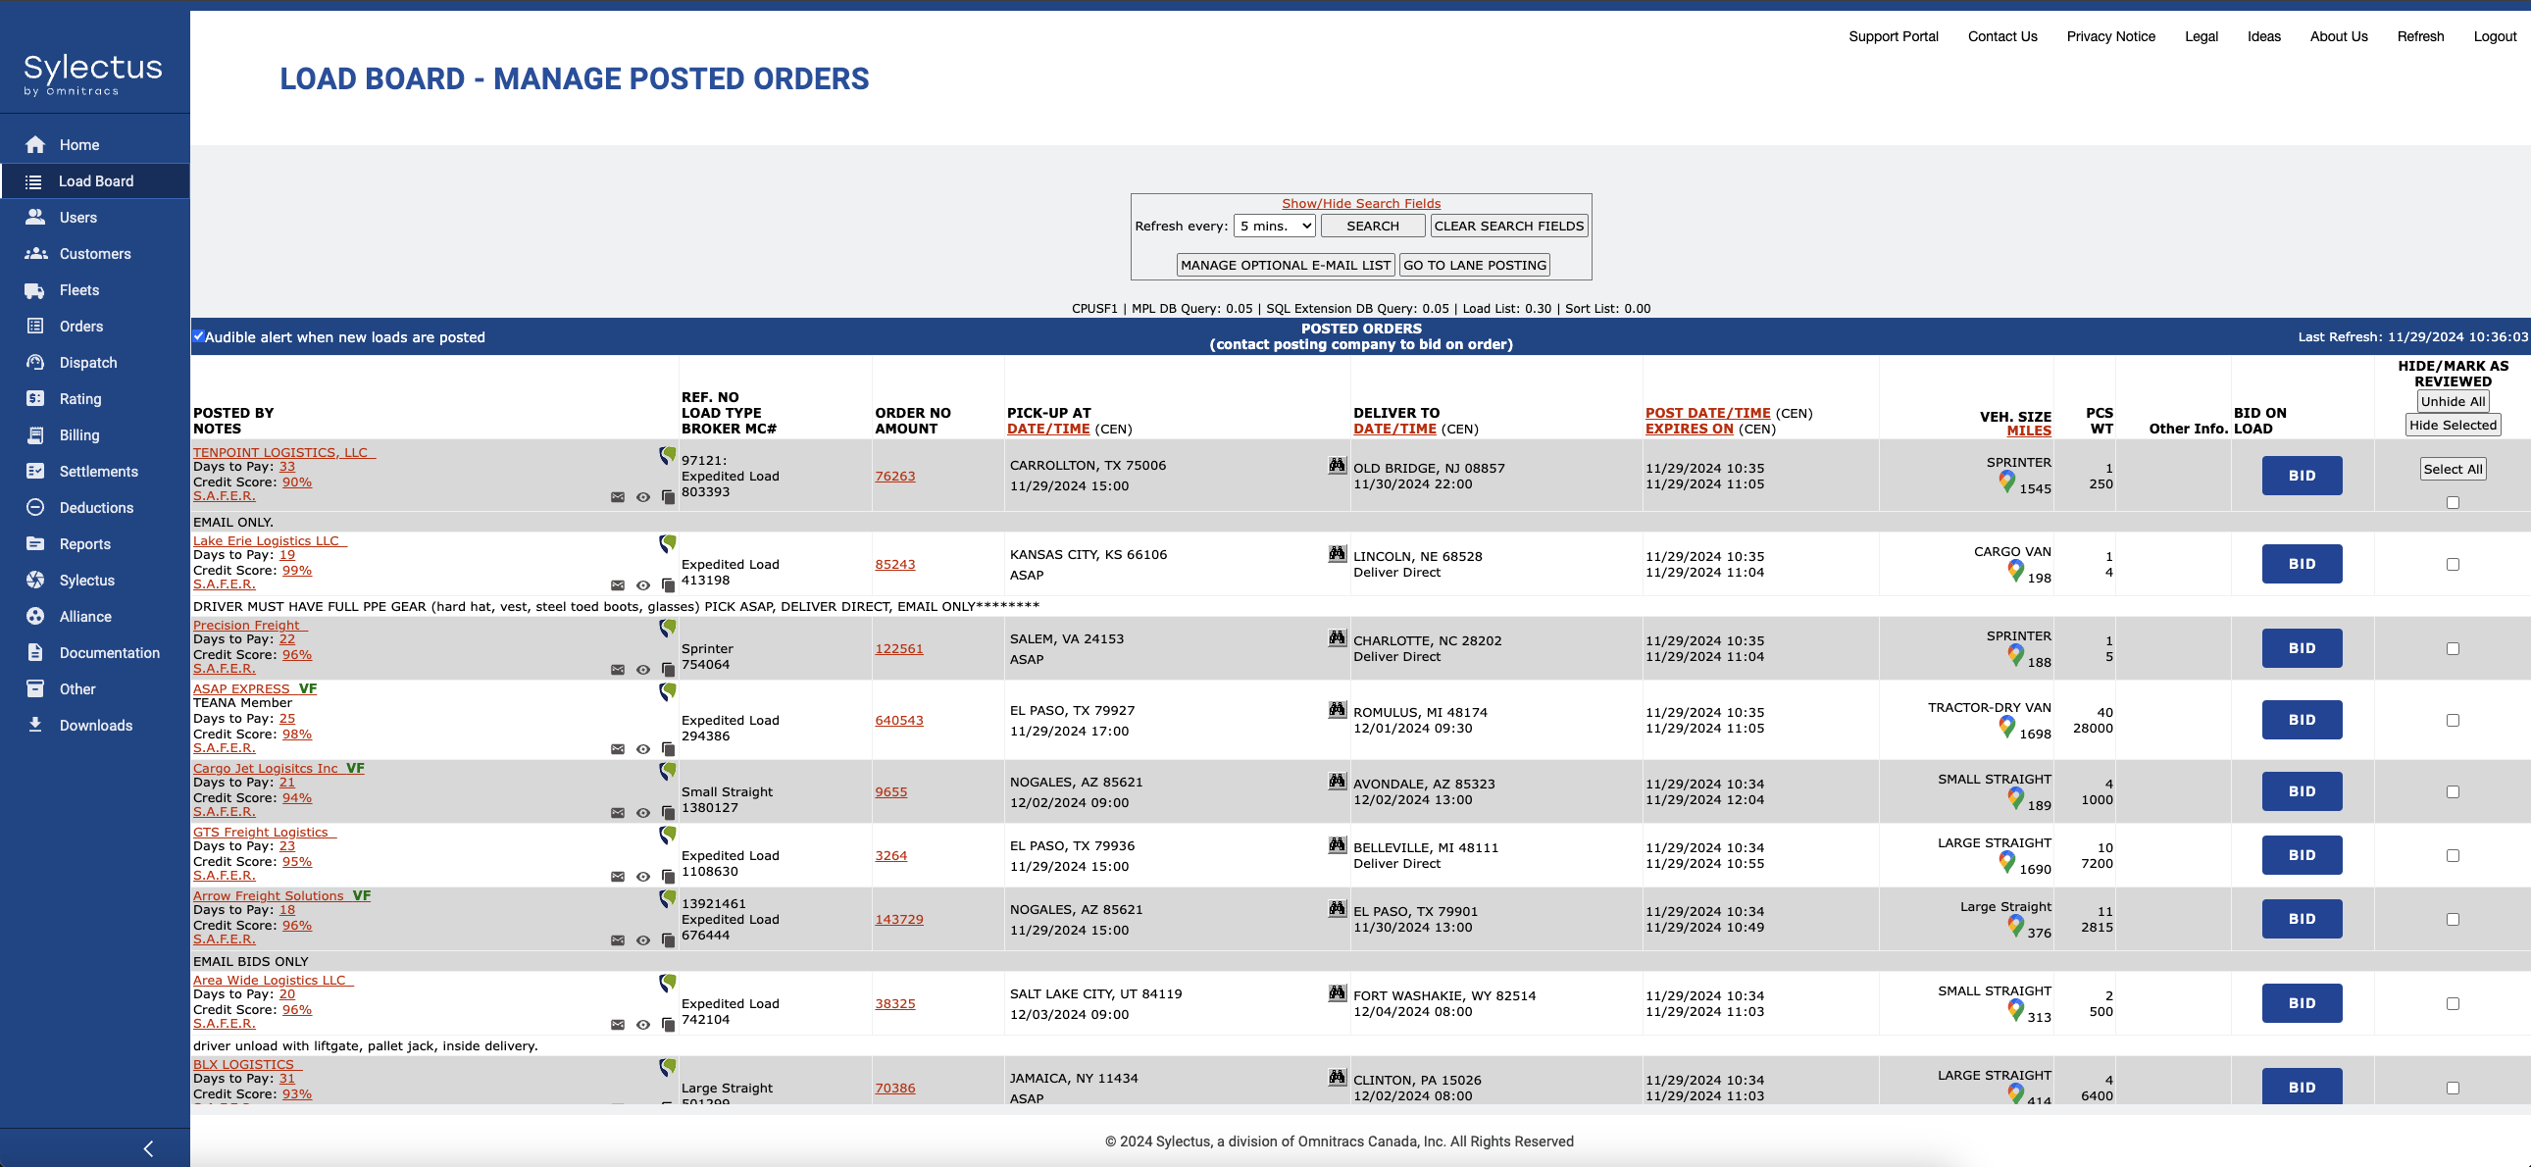Click BID button for order 640543

tap(2302, 720)
